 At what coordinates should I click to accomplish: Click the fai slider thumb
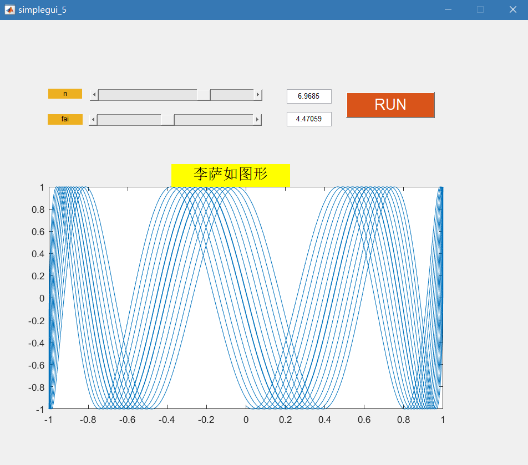[x=167, y=120]
